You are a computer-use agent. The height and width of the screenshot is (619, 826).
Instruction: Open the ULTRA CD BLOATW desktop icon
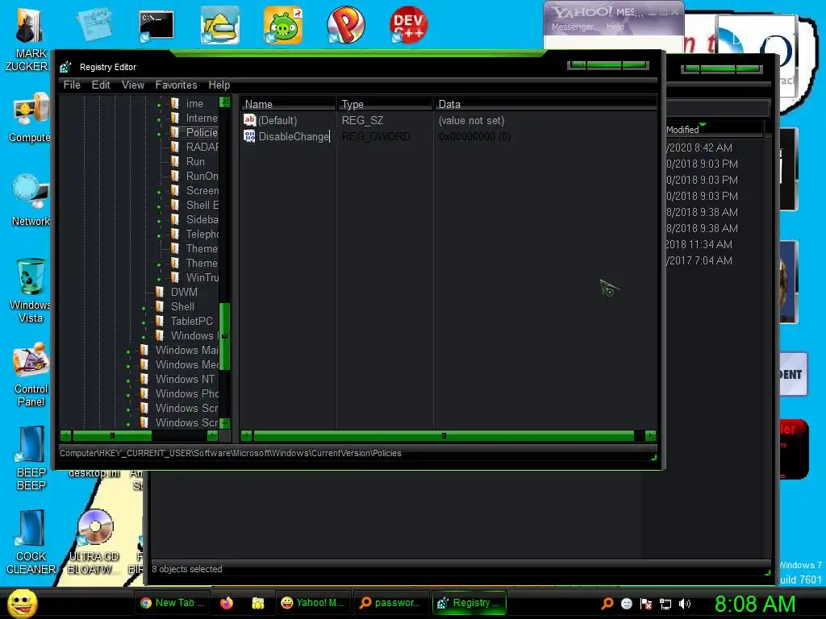tap(94, 542)
